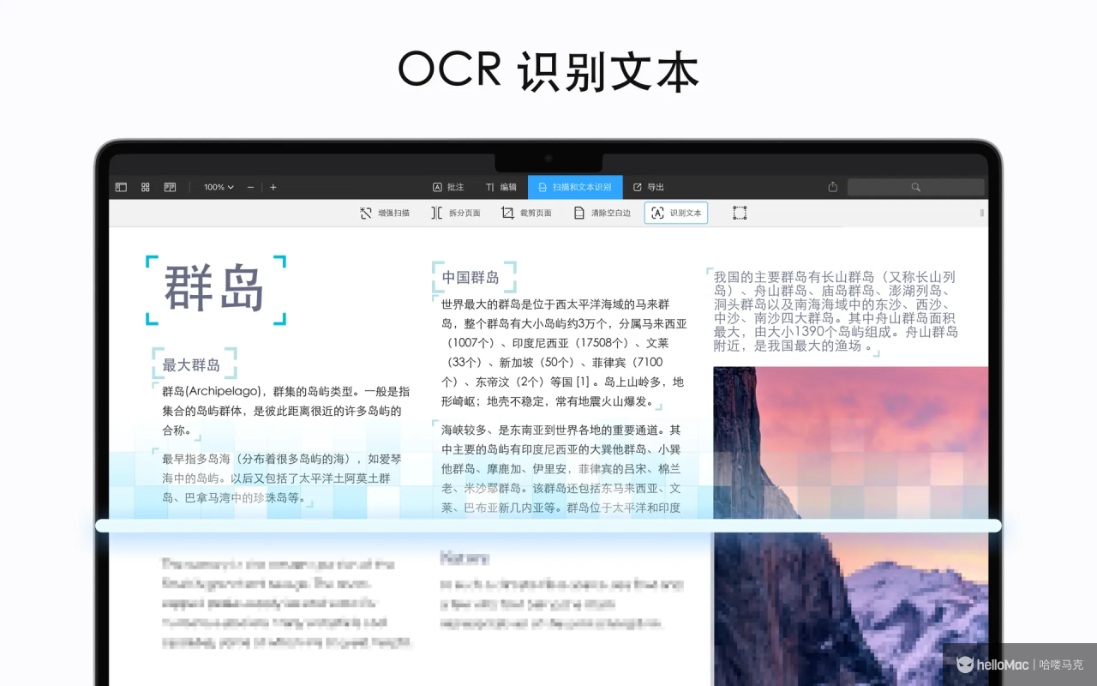Image resolution: width=1097 pixels, height=686 pixels.
Task: Select the 扫描和文本识别 tab
Action: (x=575, y=187)
